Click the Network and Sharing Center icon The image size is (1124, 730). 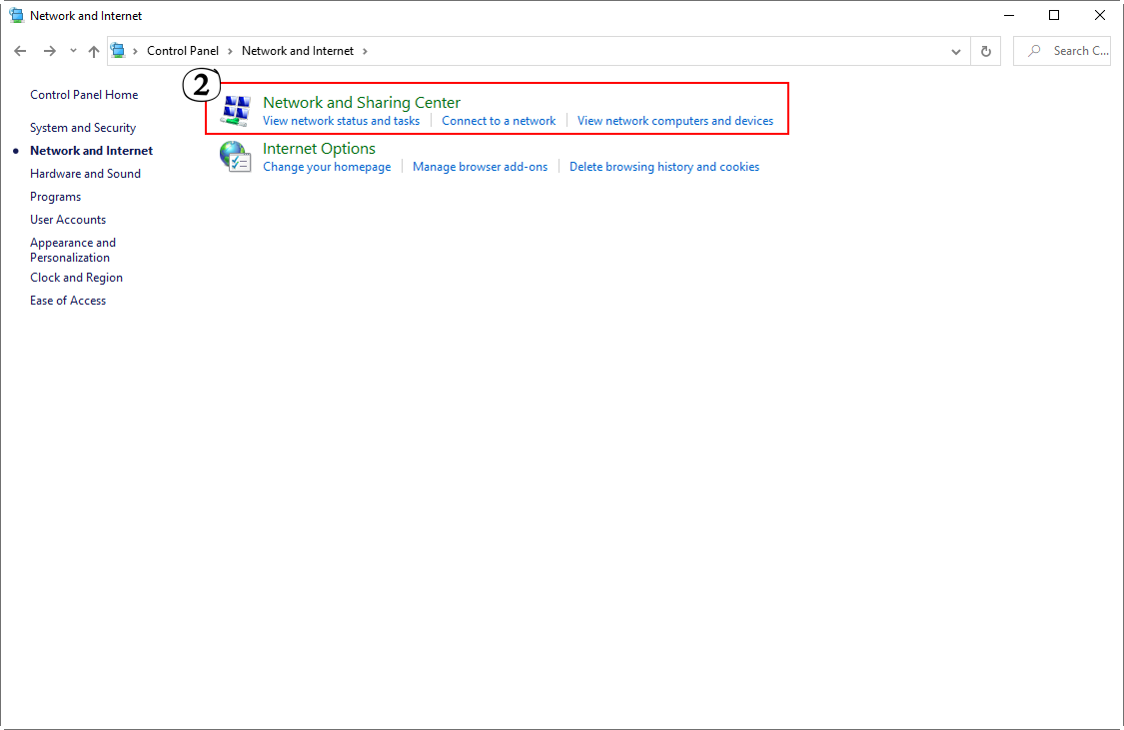pyautogui.click(x=236, y=111)
